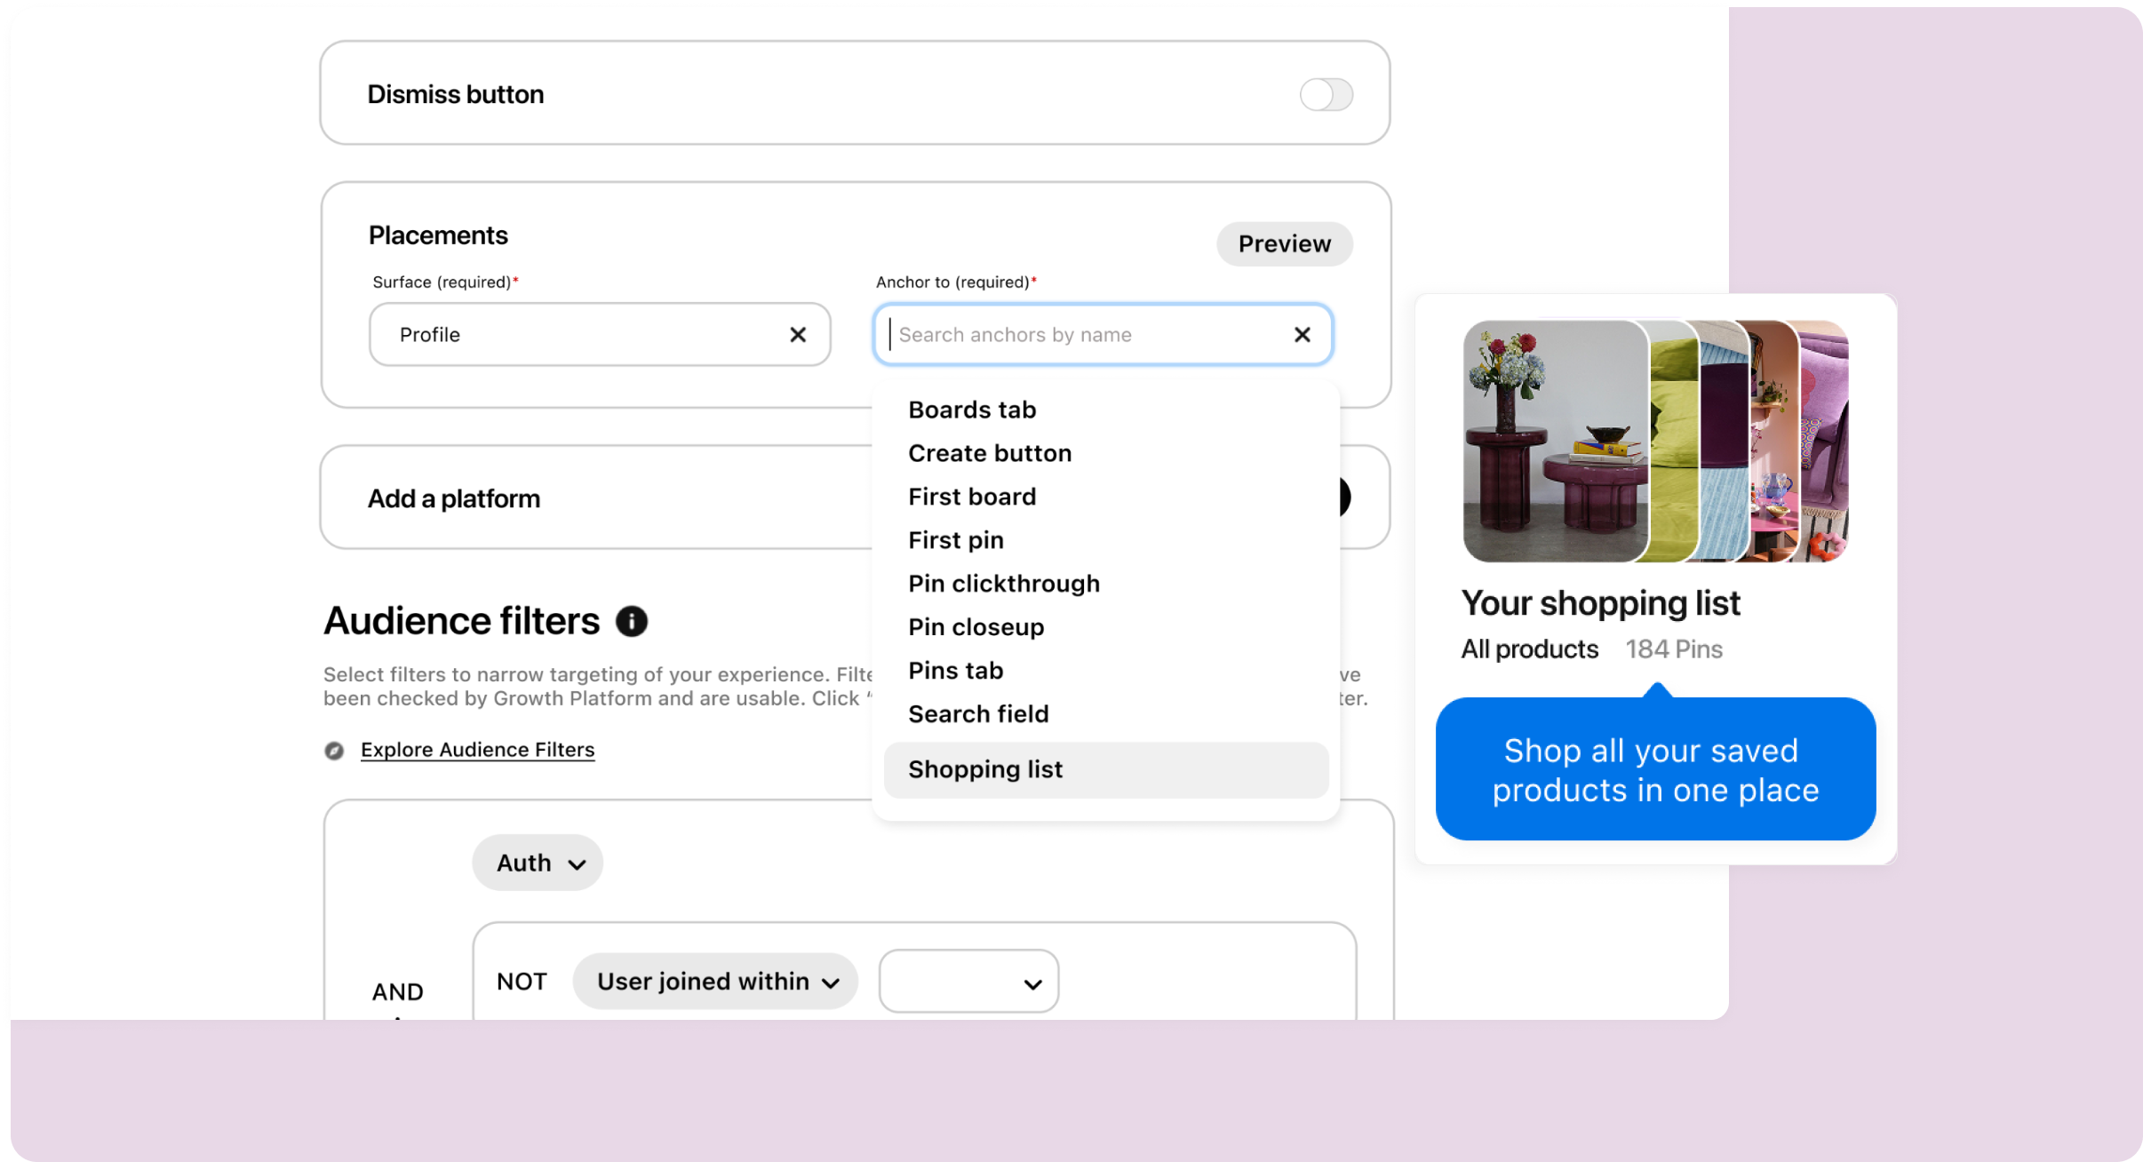Select Pin closeup anchor option

[976, 627]
